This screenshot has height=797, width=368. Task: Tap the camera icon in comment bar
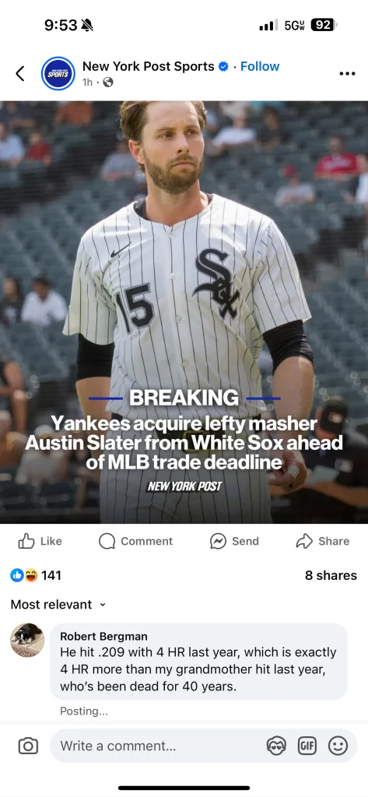tap(28, 746)
